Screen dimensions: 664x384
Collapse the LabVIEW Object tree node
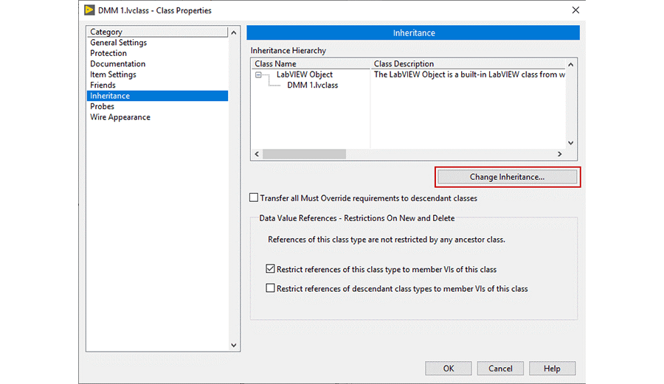[258, 75]
